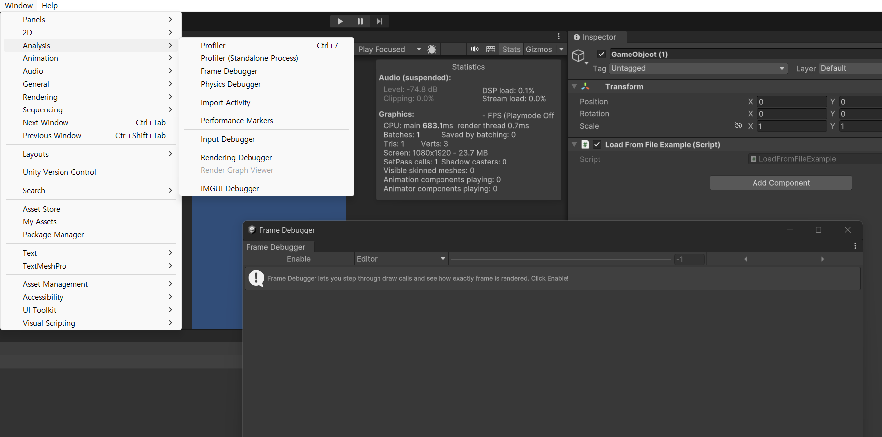Screen dimensions: 882x437
Task: Uncheck the GameObject (1) active checkbox
Action: tap(601, 54)
